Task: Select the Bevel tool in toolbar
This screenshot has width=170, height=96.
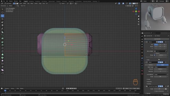Action: click(x=2, y=45)
